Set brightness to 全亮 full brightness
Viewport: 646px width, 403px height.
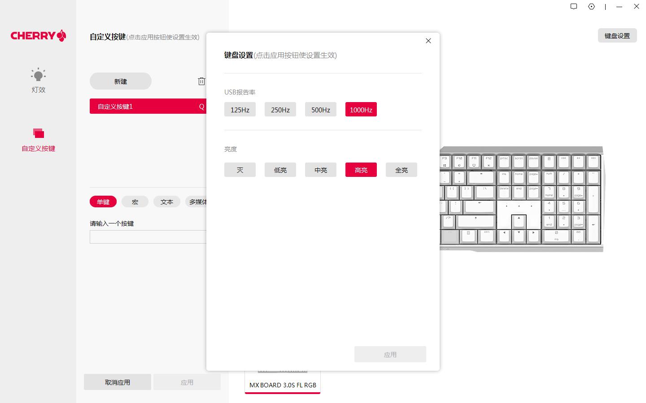pyautogui.click(x=401, y=170)
